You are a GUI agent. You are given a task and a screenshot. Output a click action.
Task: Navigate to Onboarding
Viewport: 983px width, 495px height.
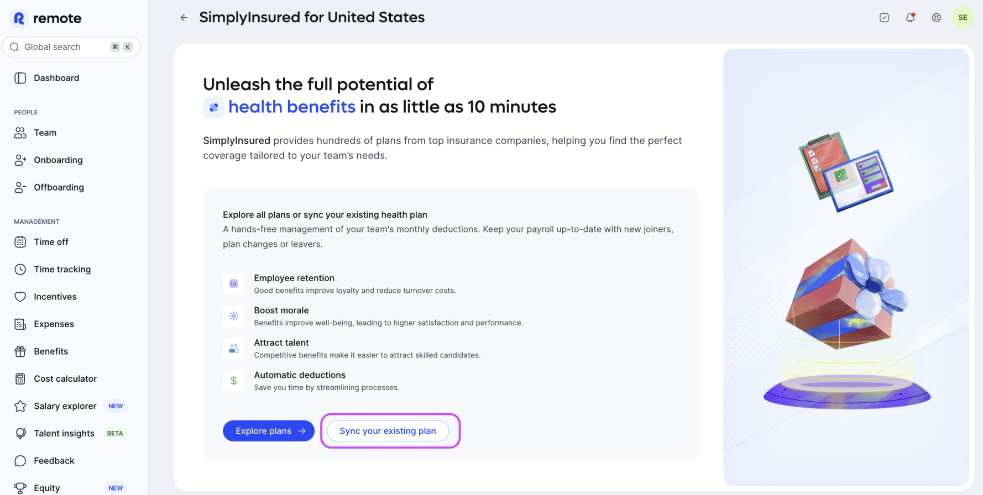click(x=58, y=160)
